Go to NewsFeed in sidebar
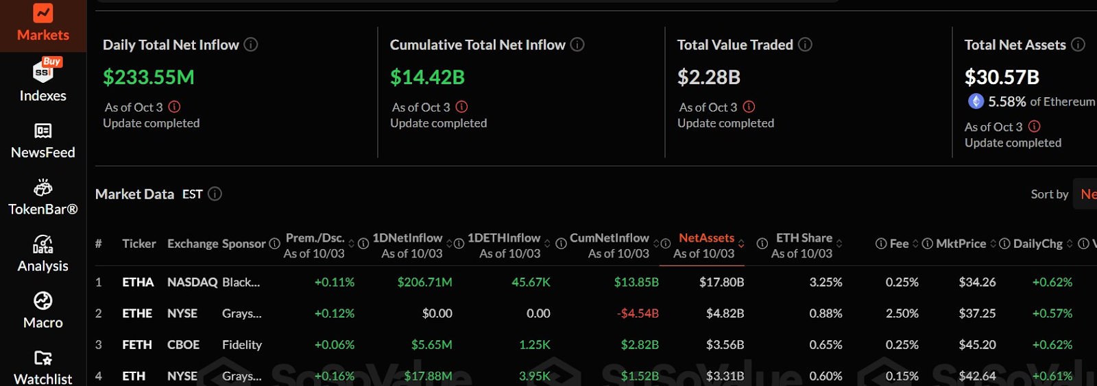This screenshot has width=1097, height=386. [43, 141]
